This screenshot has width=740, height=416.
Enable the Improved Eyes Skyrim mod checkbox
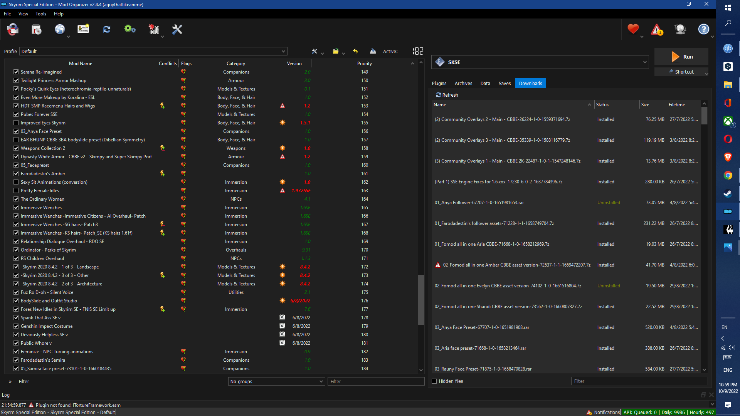[16, 123]
